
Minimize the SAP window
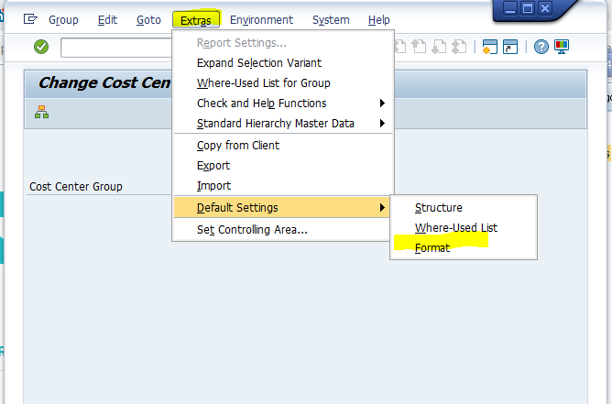[x=510, y=8]
